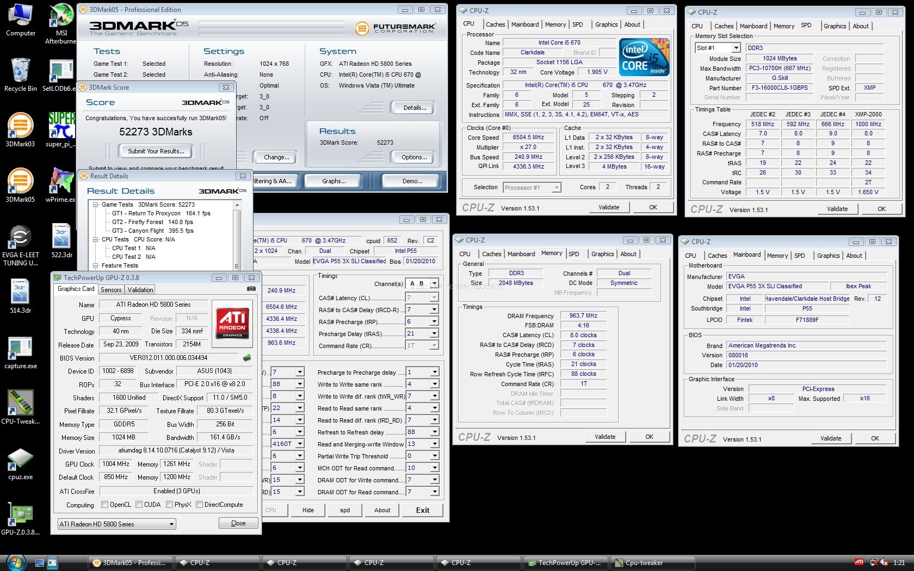Click the Cpu-tweaker taskbar button
The image size is (914, 571).
pos(653,563)
